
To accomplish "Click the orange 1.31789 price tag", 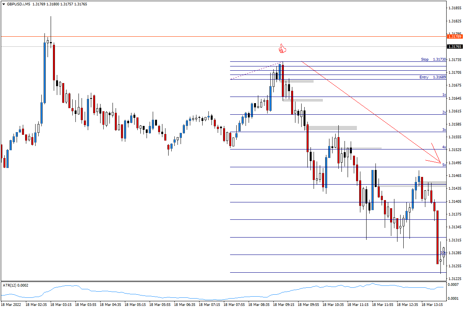I will pos(454,36).
